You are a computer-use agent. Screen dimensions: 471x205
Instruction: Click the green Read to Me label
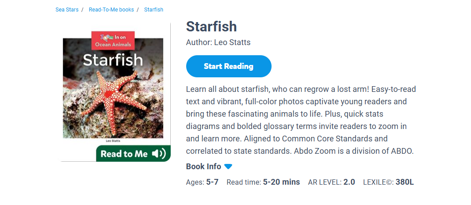click(x=124, y=154)
